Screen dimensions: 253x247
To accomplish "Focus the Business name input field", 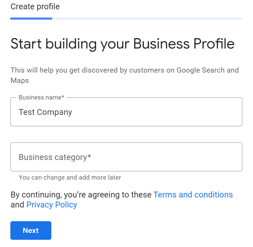I will click(126, 112).
